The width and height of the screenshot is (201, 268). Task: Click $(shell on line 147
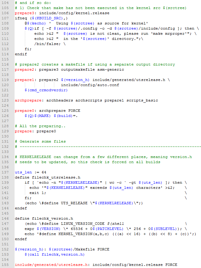pyautogui.click(x=116, y=223)
